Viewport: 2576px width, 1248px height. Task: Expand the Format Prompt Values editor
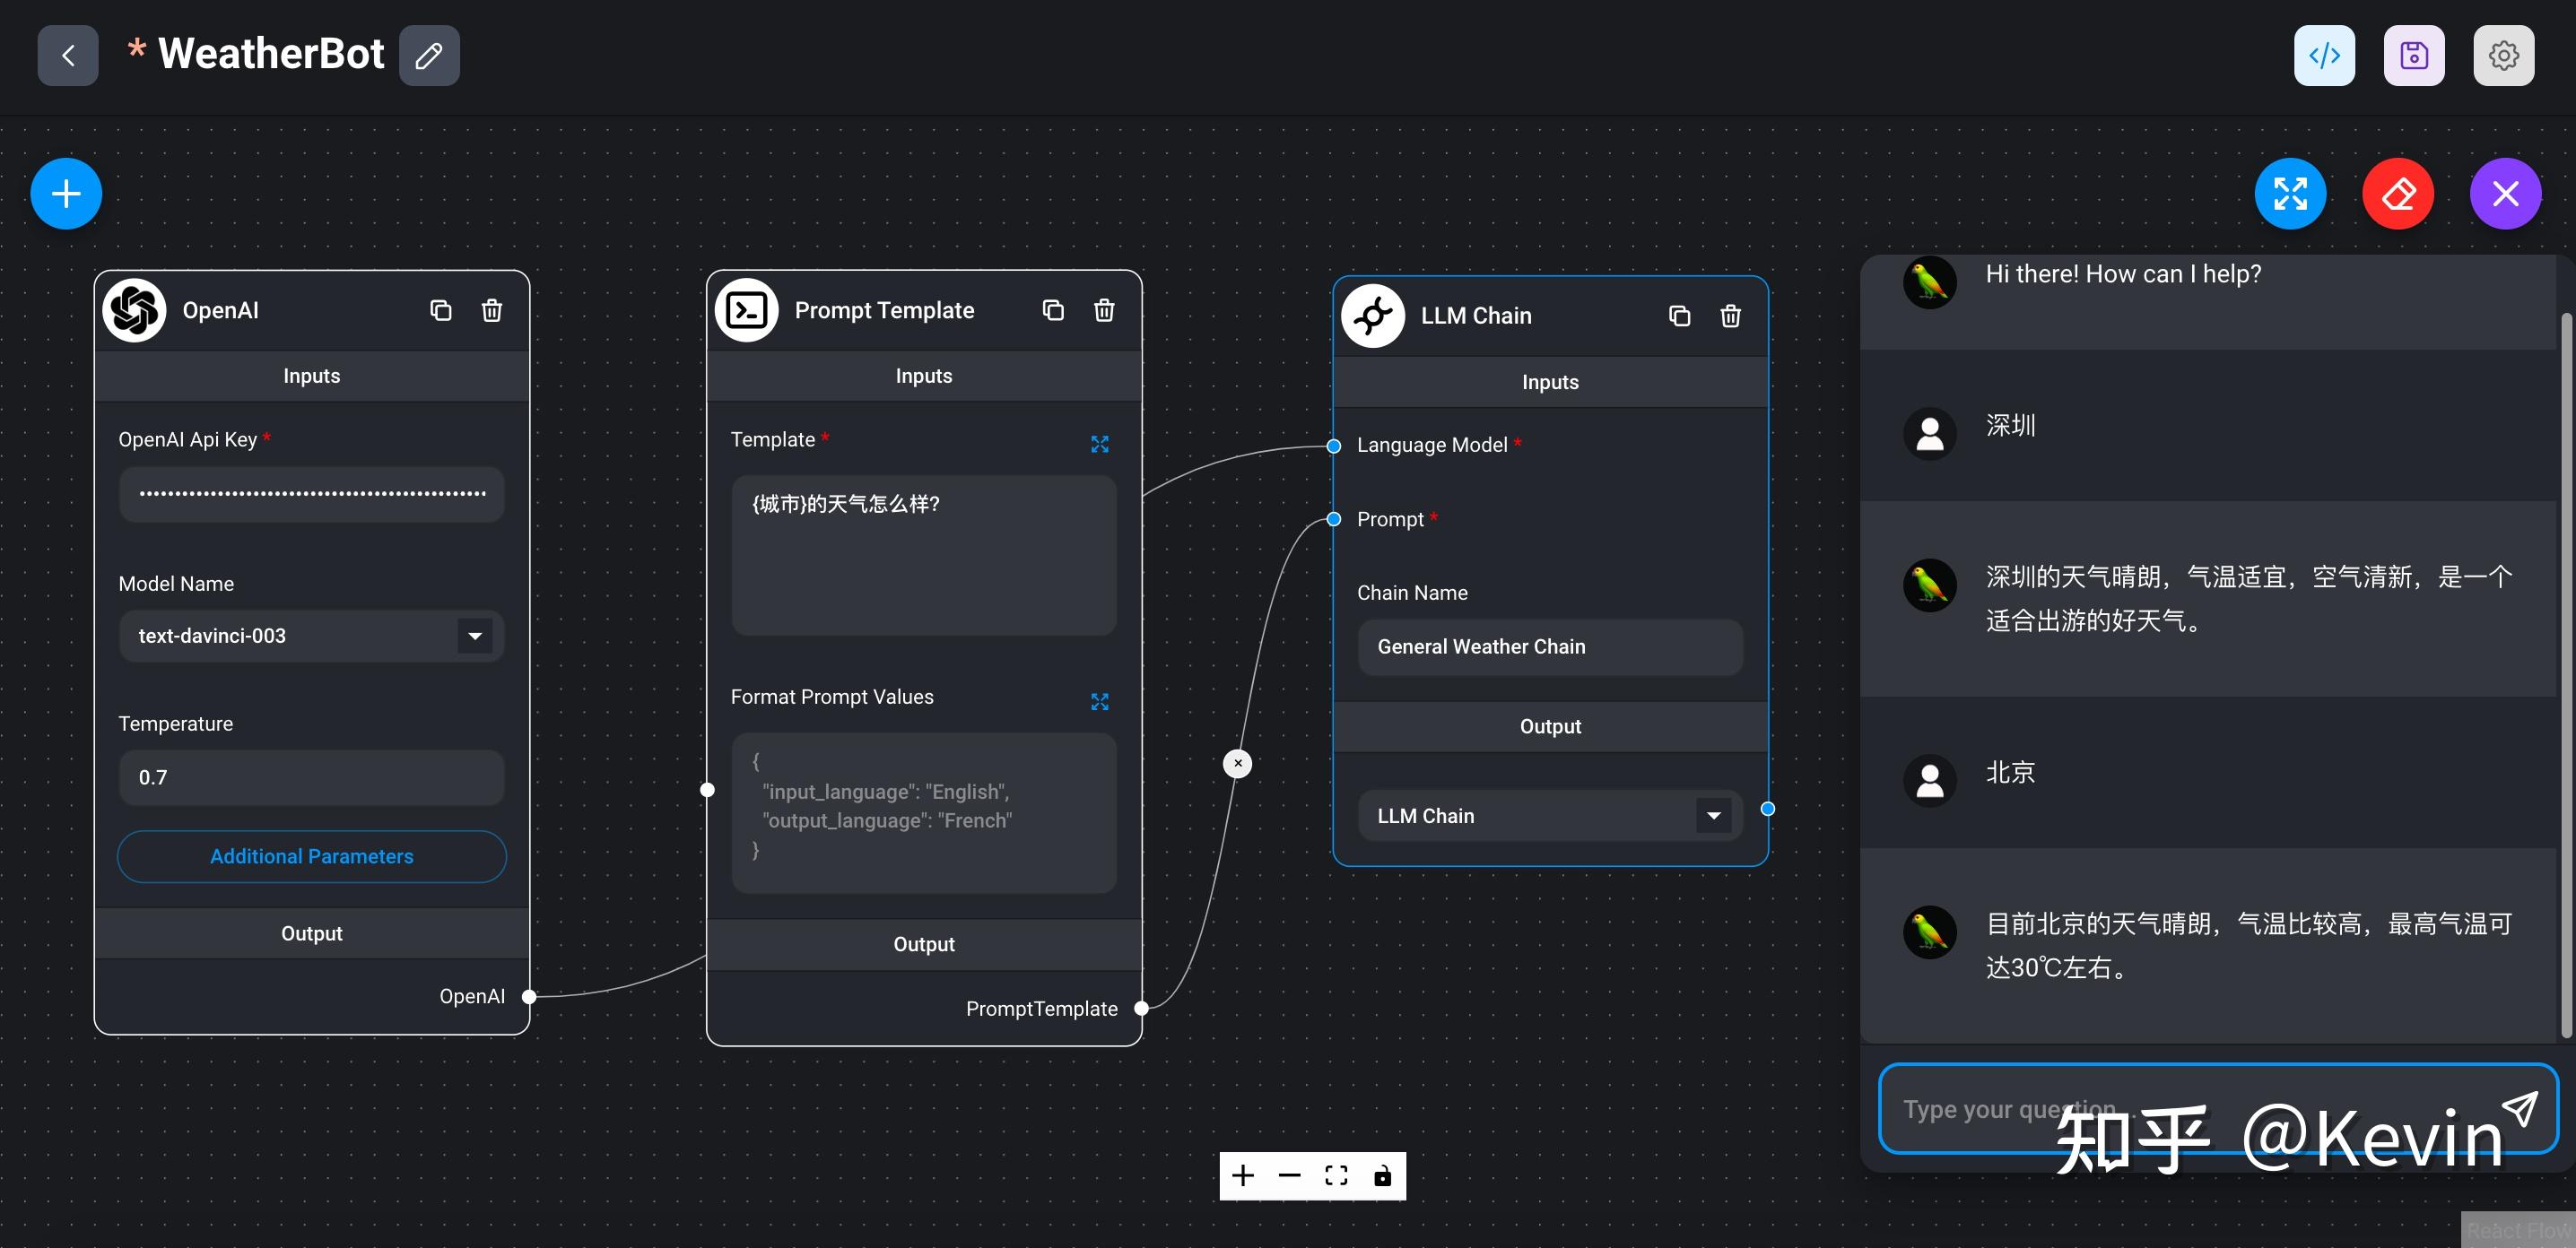(x=1099, y=701)
